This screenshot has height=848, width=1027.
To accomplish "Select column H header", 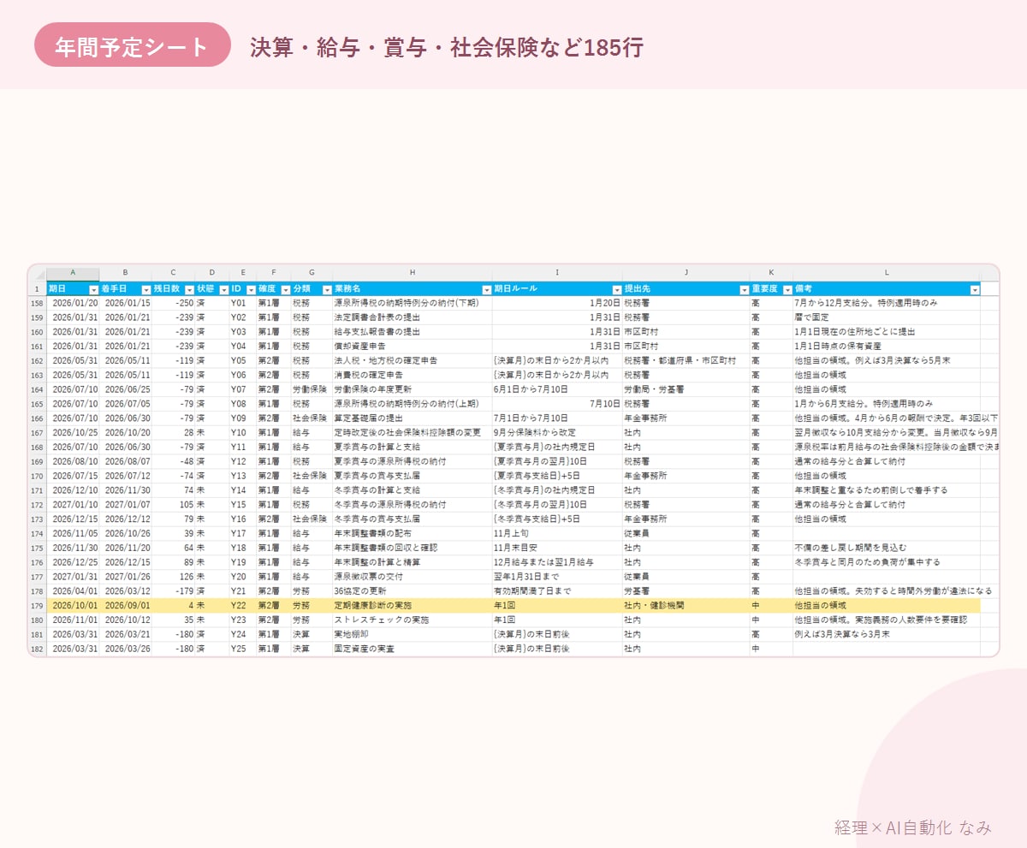I will (x=413, y=273).
